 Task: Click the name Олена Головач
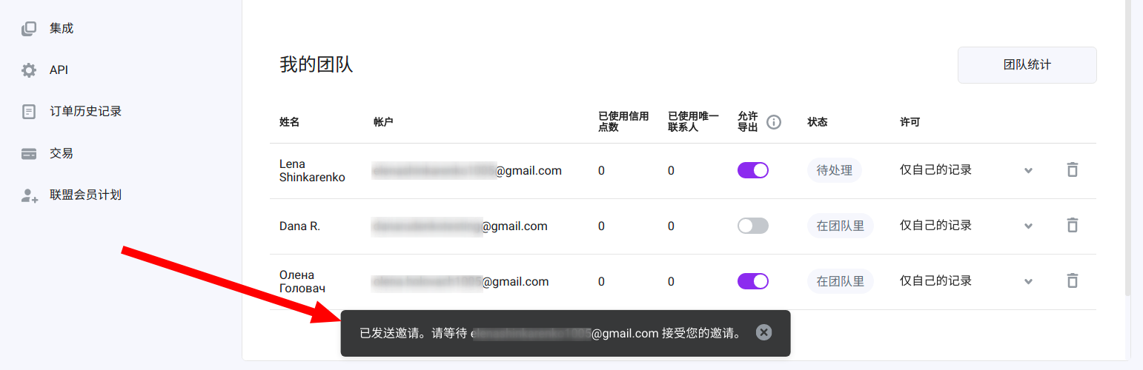point(302,281)
